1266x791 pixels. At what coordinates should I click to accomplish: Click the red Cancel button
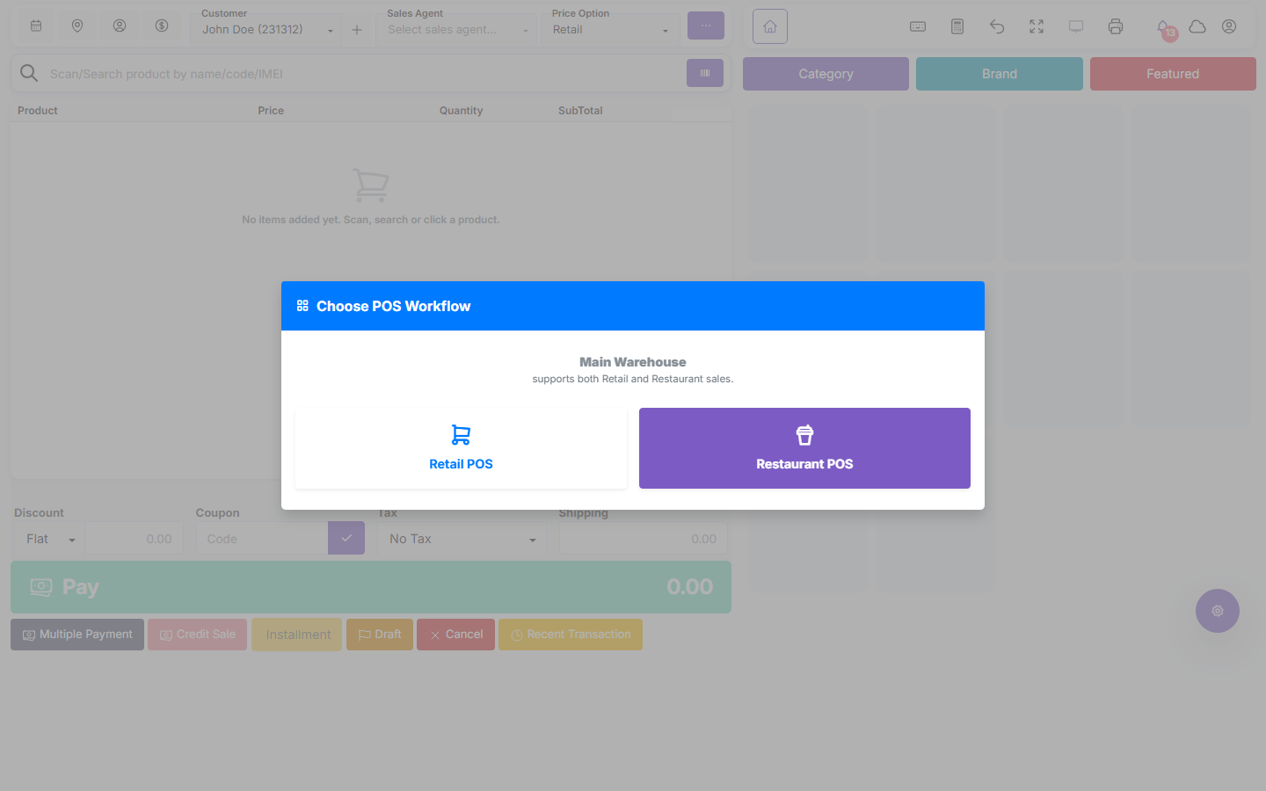click(x=455, y=635)
